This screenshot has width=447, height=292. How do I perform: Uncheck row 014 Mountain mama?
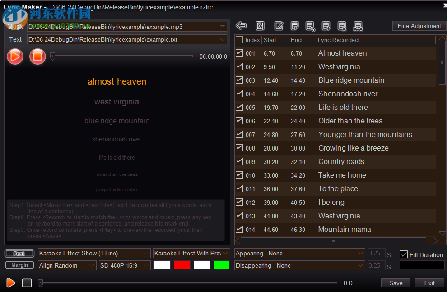(x=239, y=229)
